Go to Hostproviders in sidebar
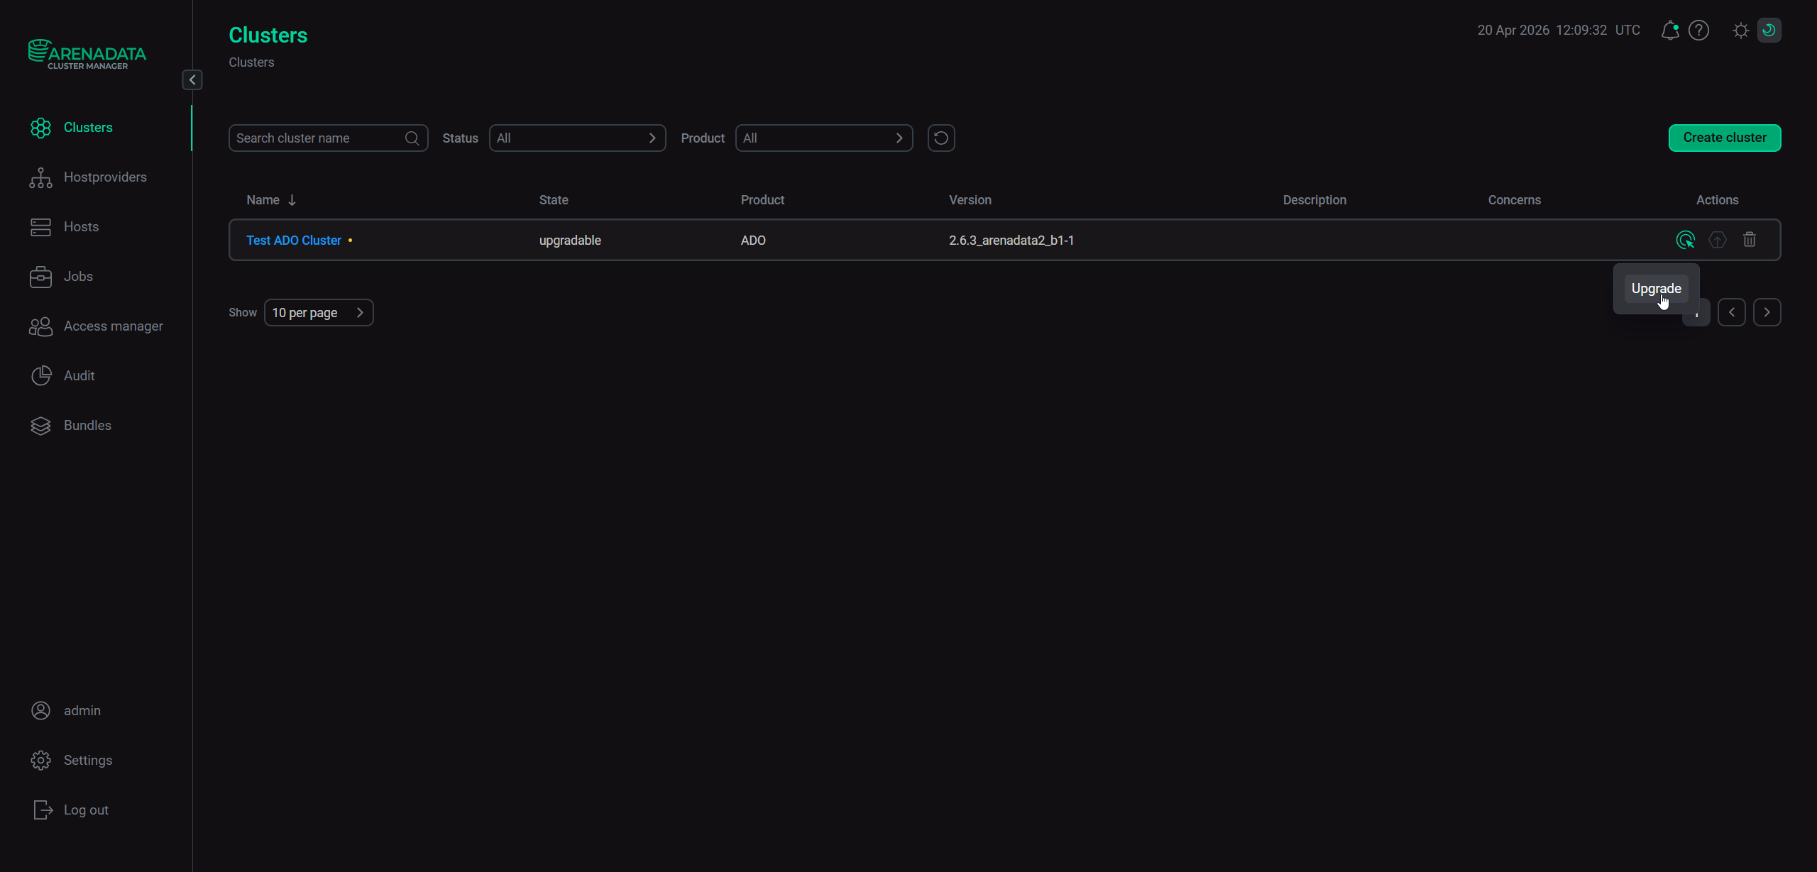The width and height of the screenshot is (1817, 872). 105,177
